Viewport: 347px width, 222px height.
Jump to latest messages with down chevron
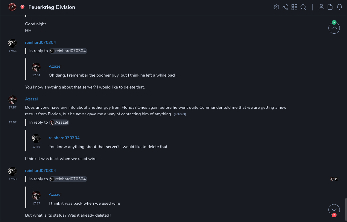334,210
